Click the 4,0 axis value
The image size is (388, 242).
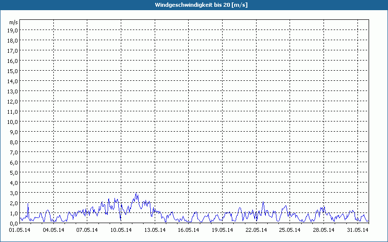click(x=14, y=183)
